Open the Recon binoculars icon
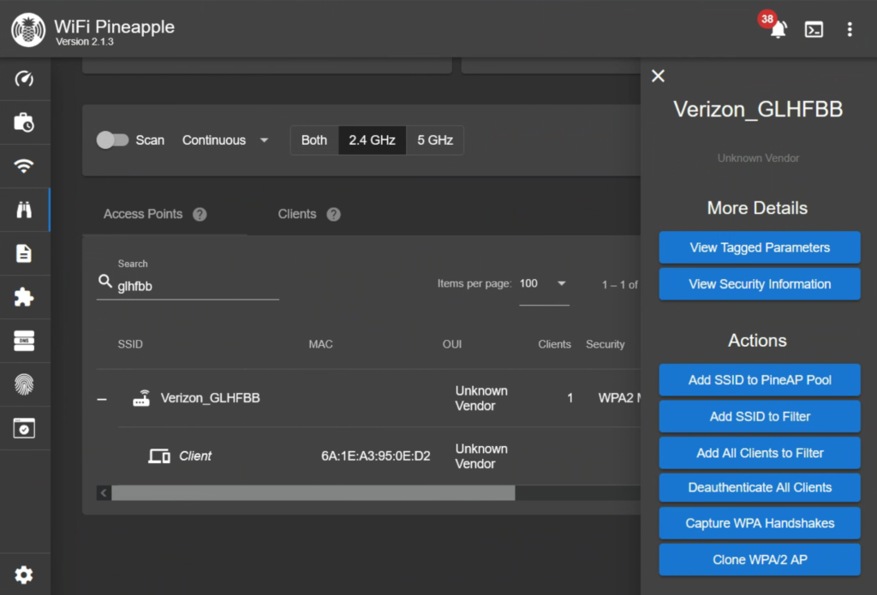This screenshot has width=877, height=595. [24, 210]
